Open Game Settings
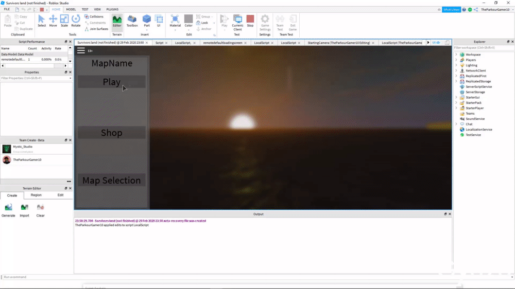 click(265, 23)
